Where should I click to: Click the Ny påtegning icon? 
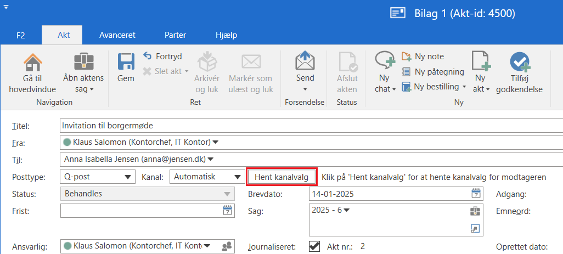click(407, 71)
